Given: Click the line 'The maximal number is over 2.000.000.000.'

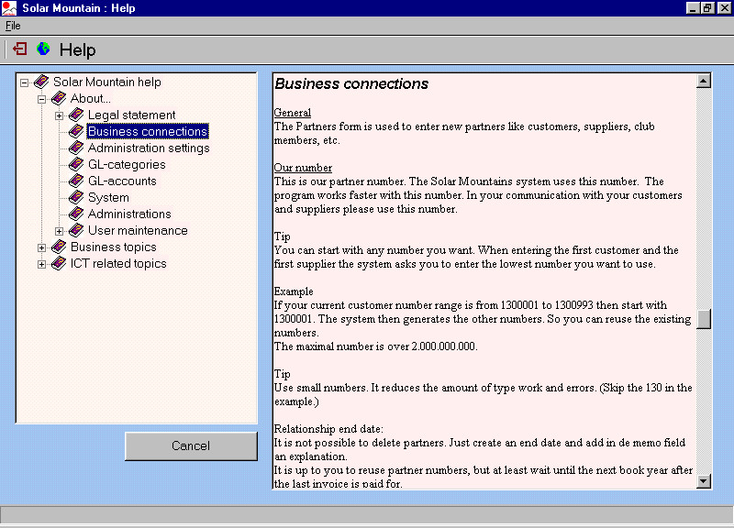Looking at the screenshot, I should [x=376, y=346].
